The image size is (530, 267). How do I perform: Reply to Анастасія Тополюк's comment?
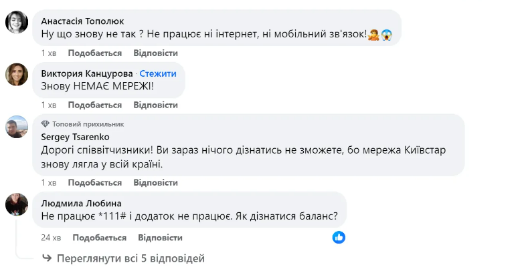tap(155, 52)
